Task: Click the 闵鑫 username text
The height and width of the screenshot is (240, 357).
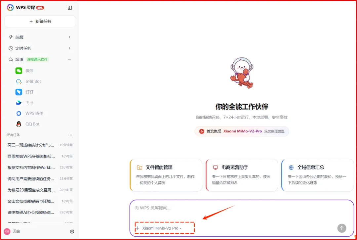Action: pos(17,232)
